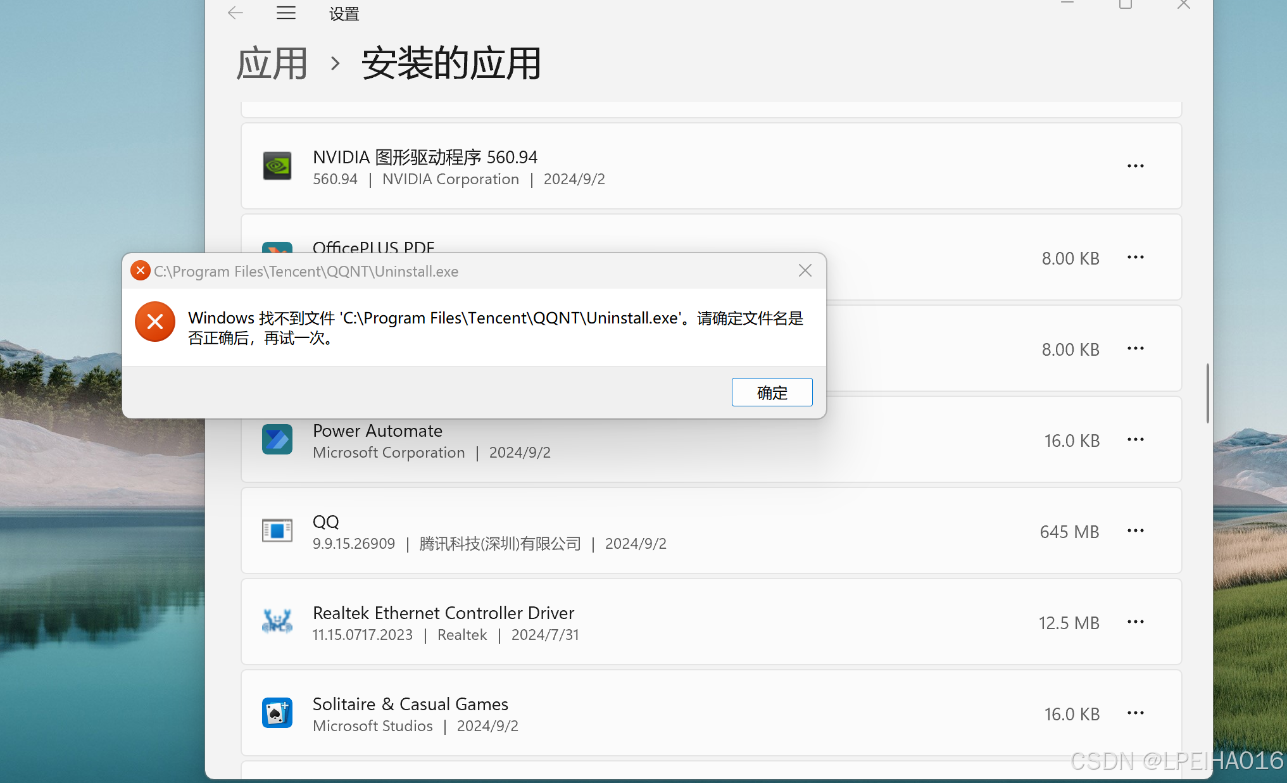Open more options for Power Automate
This screenshot has height=783, width=1287.
tap(1135, 439)
